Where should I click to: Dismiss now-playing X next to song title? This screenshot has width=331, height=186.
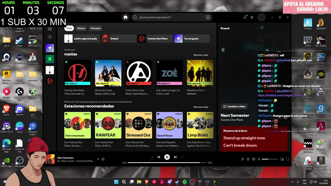pyautogui.click(x=98, y=159)
